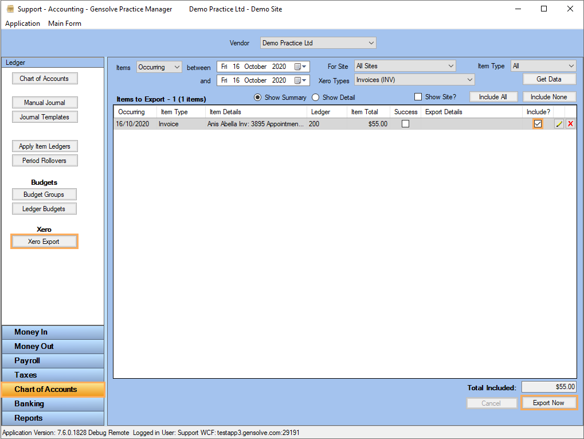Switch to the Money In section

[x=53, y=332]
